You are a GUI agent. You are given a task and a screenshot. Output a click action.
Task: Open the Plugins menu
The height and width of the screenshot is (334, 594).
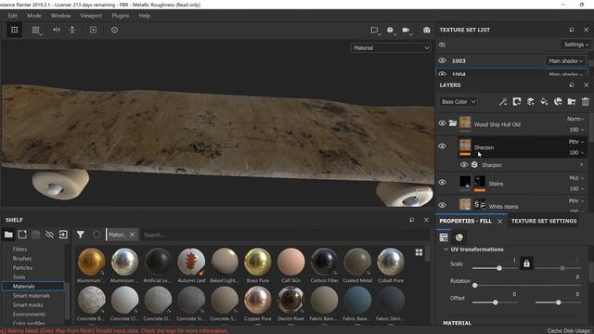click(x=121, y=16)
